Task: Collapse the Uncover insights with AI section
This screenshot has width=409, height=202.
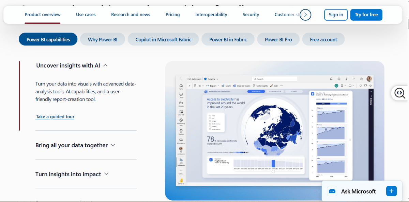Action: pyautogui.click(x=105, y=66)
